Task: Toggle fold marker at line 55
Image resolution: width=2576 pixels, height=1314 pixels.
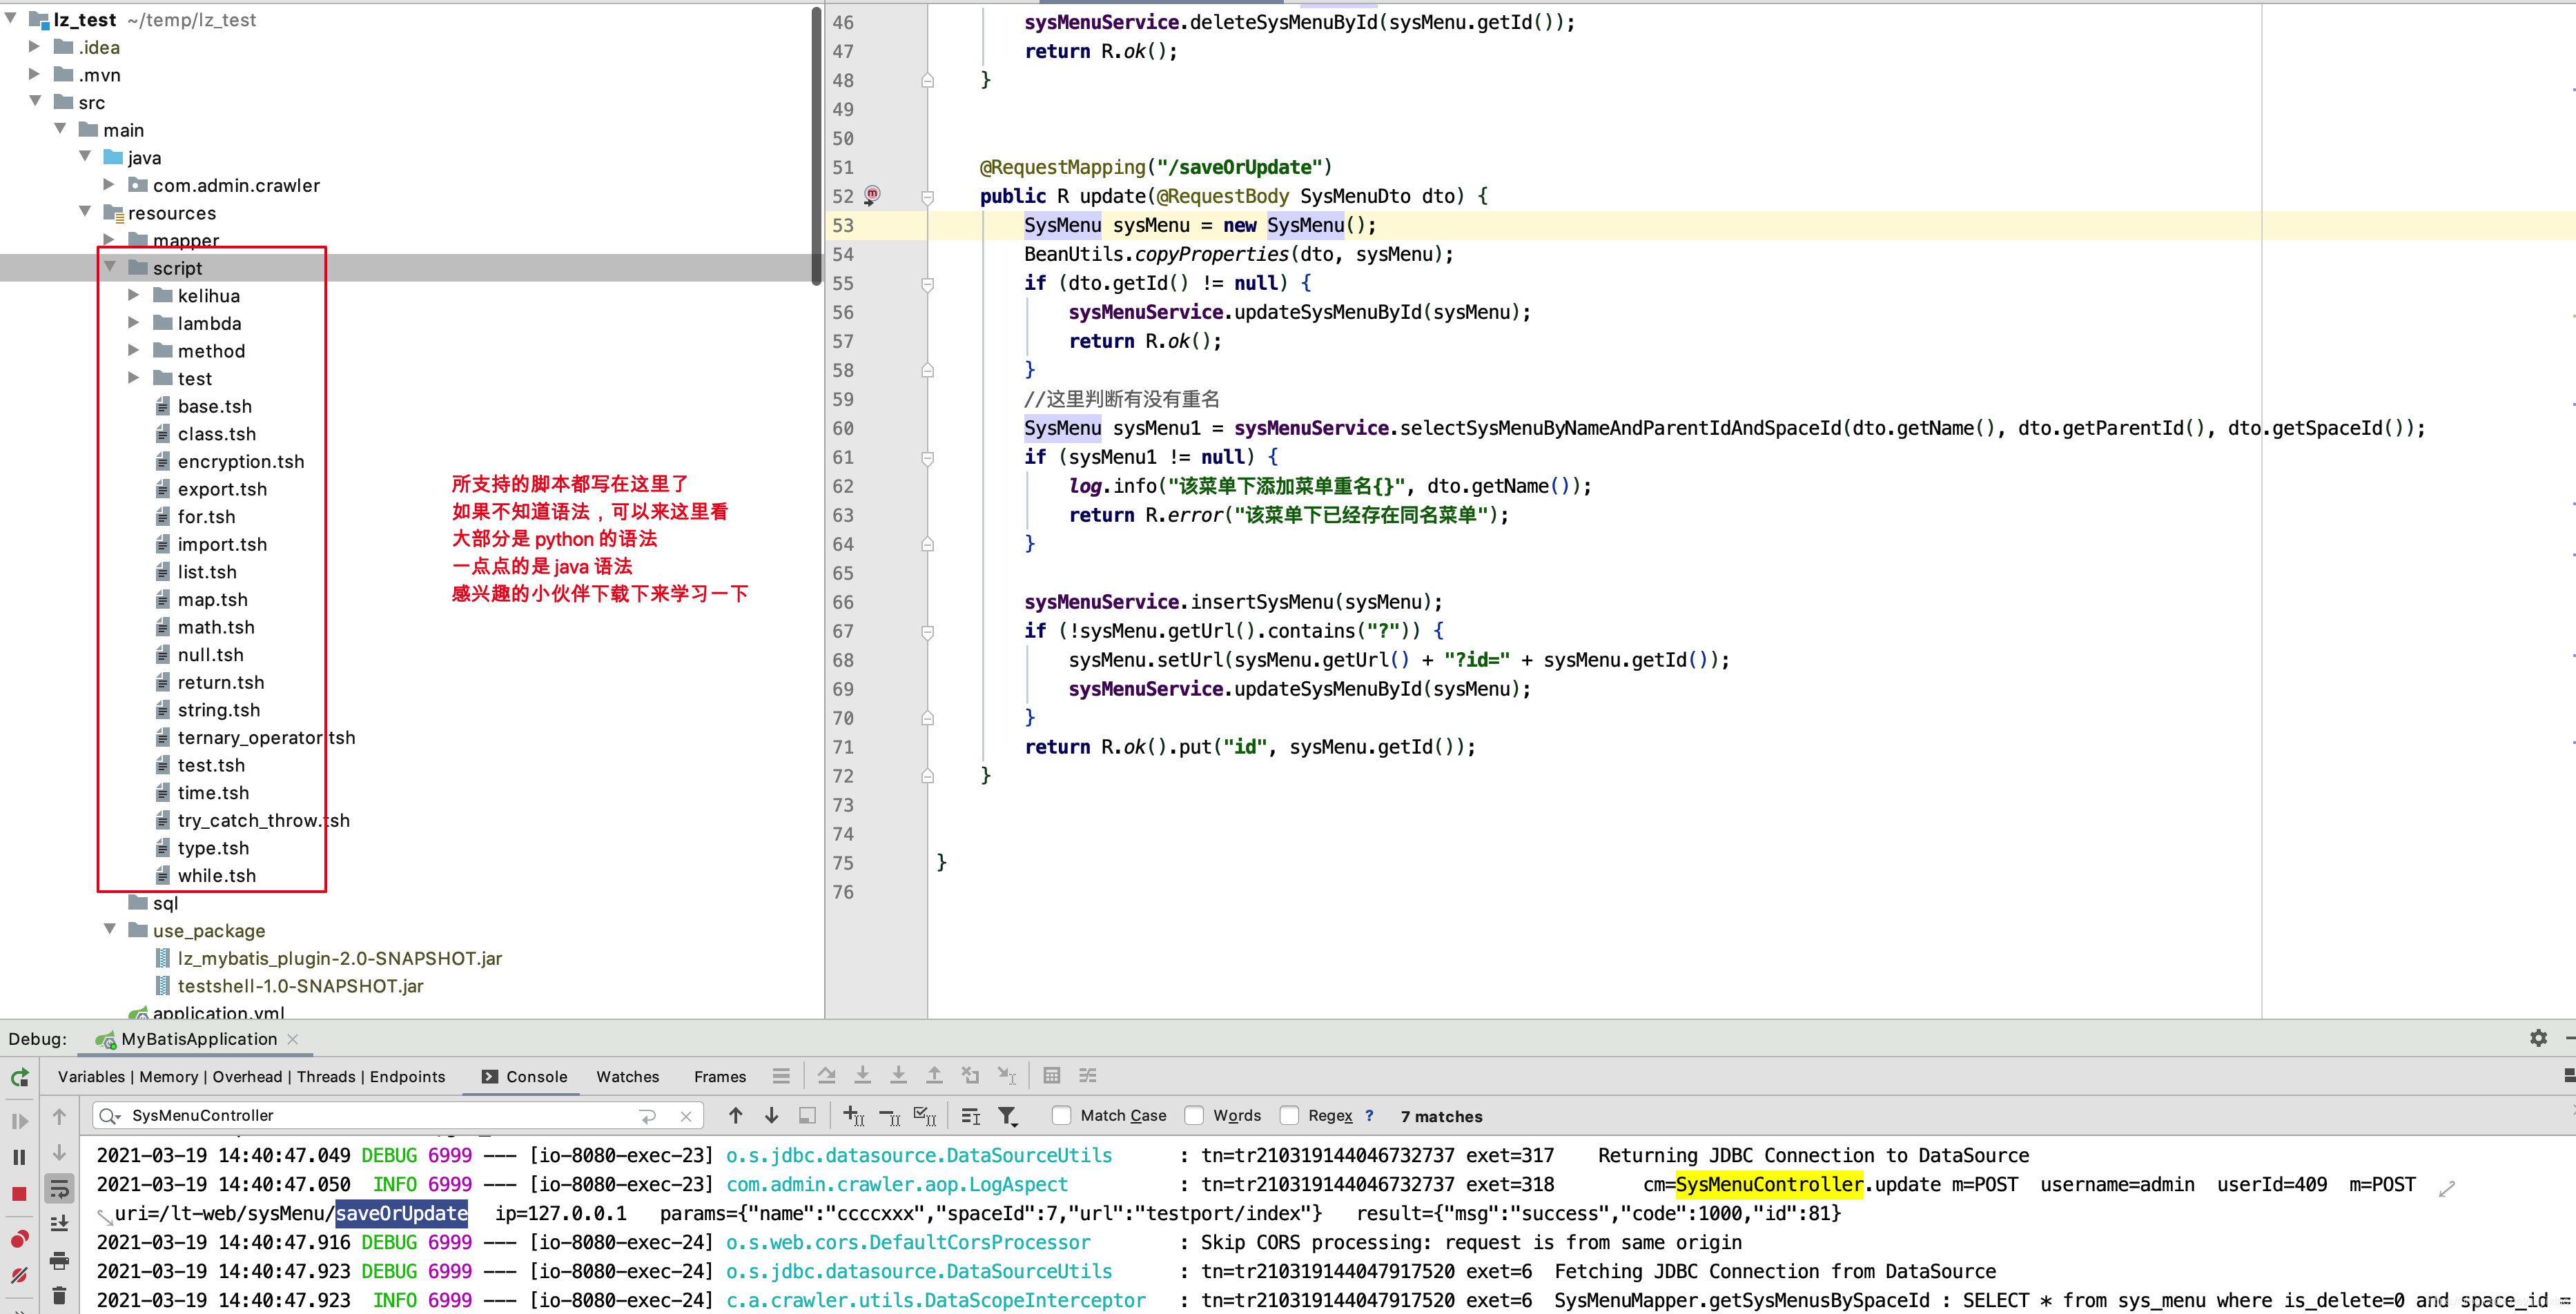Action: click(927, 284)
